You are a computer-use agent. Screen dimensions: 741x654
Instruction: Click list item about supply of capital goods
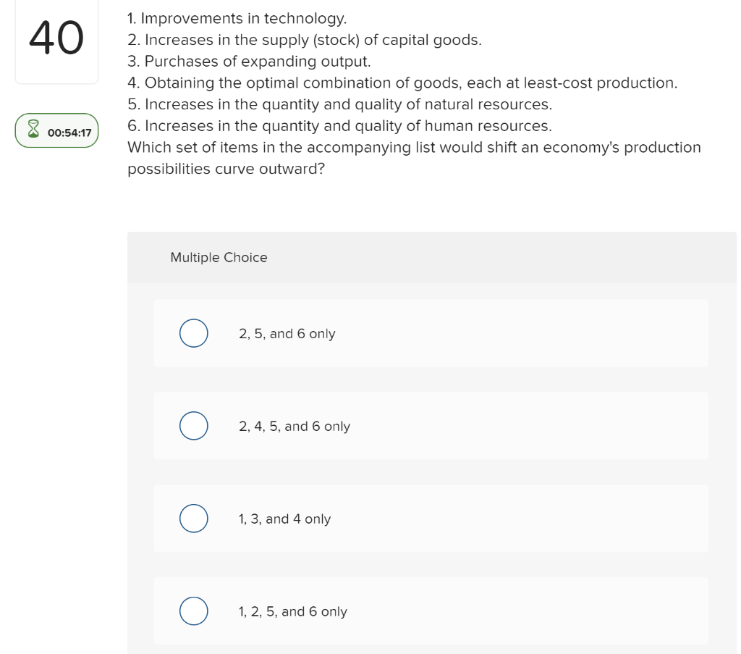pyautogui.click(x=304, y=40)
